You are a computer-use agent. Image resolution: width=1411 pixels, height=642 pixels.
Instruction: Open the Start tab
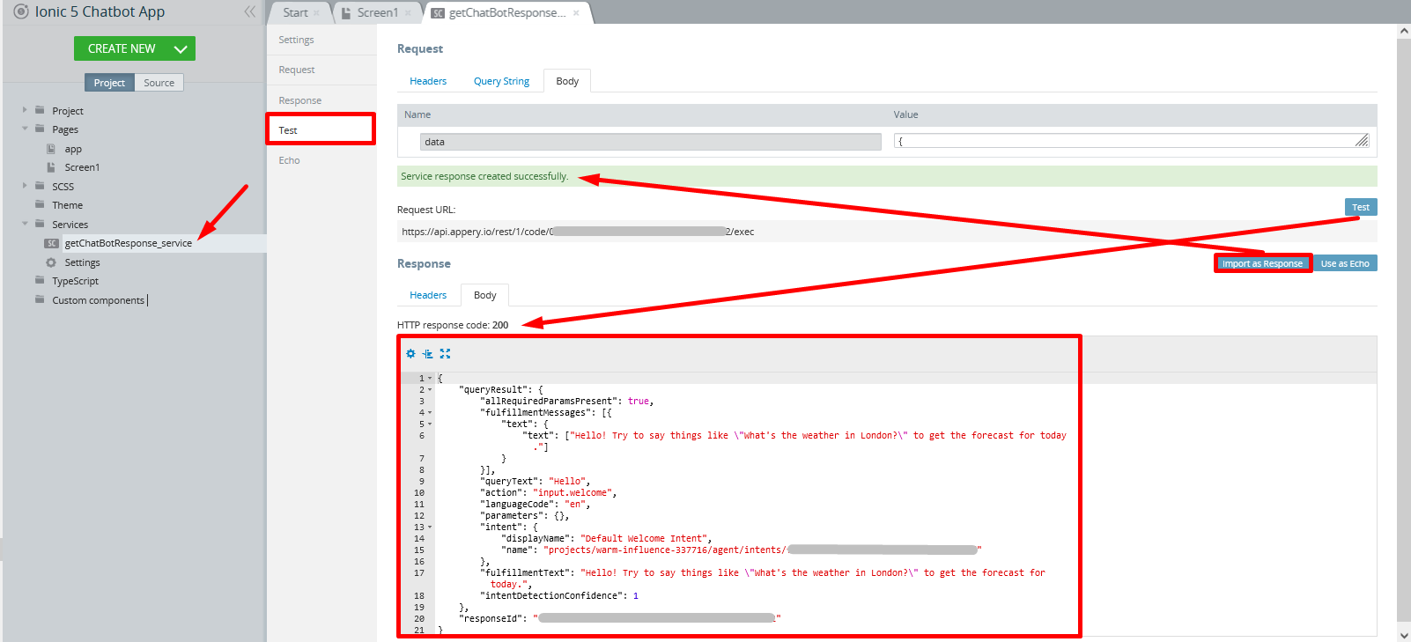(x=295, y=13)
